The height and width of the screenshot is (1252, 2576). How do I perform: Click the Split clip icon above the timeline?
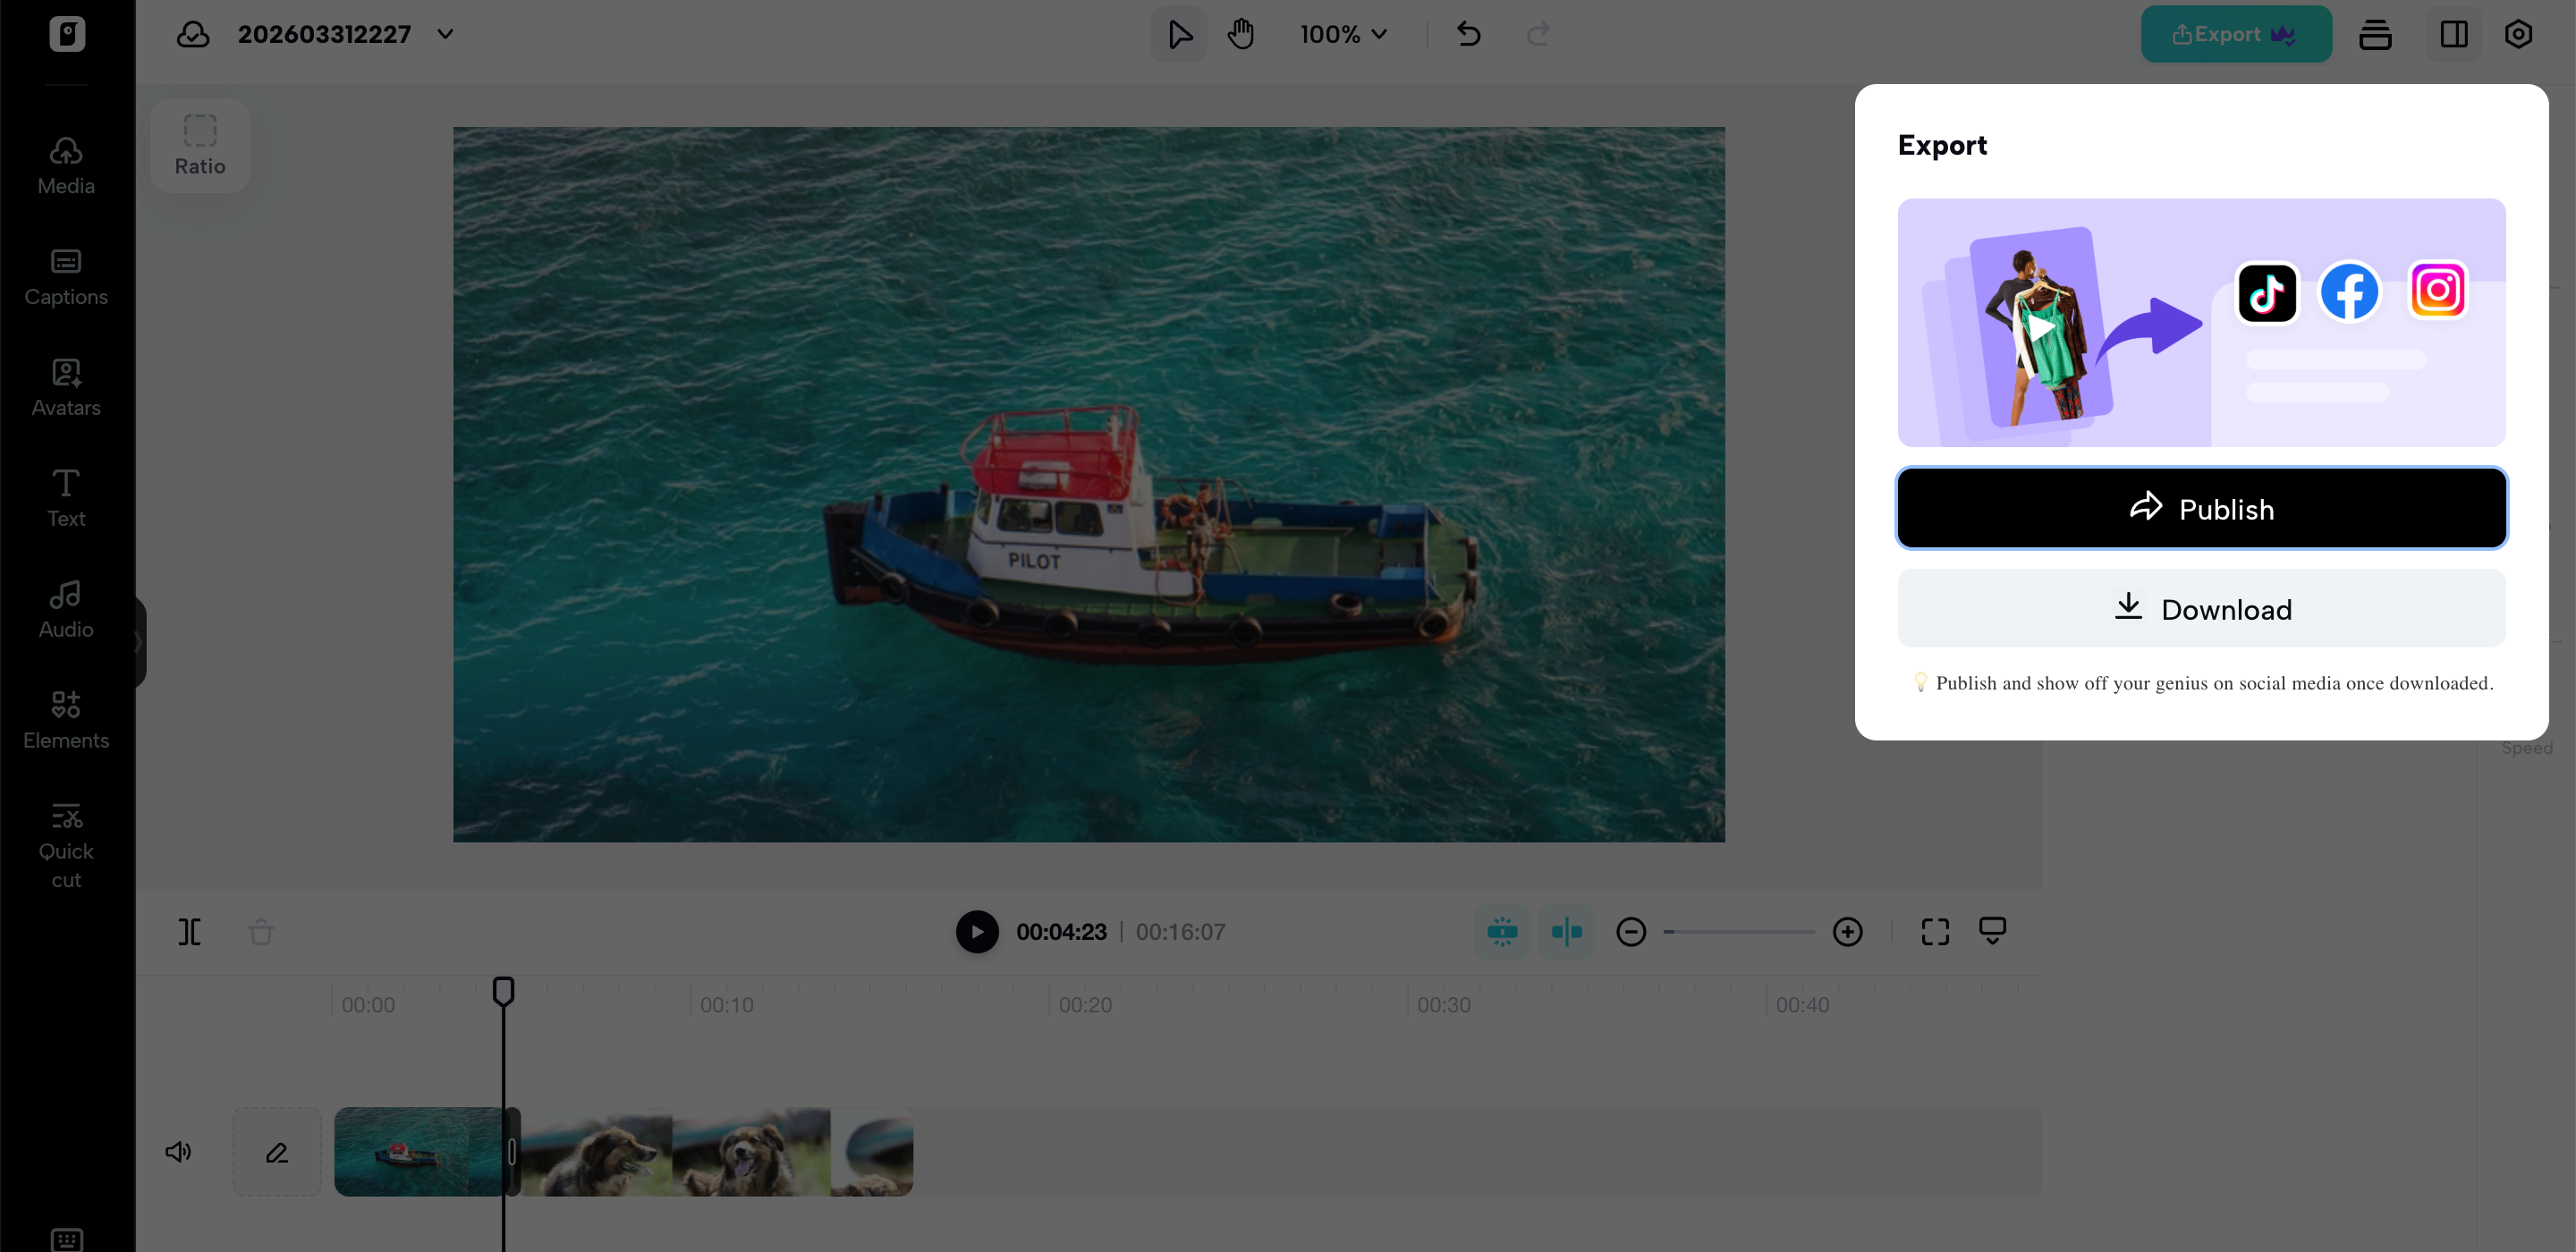pyautogui.click(x=190, y=931)
